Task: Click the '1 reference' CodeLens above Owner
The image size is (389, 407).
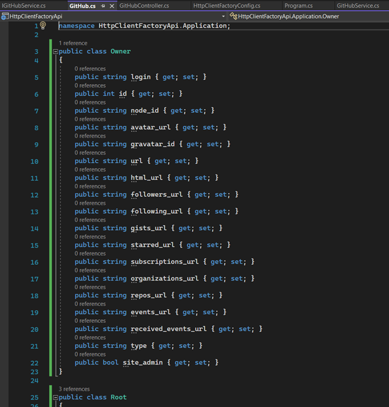Action: pyautogui.click(x=73, y=43)
